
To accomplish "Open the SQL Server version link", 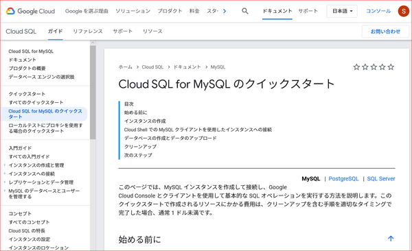I will pos(381,178).
